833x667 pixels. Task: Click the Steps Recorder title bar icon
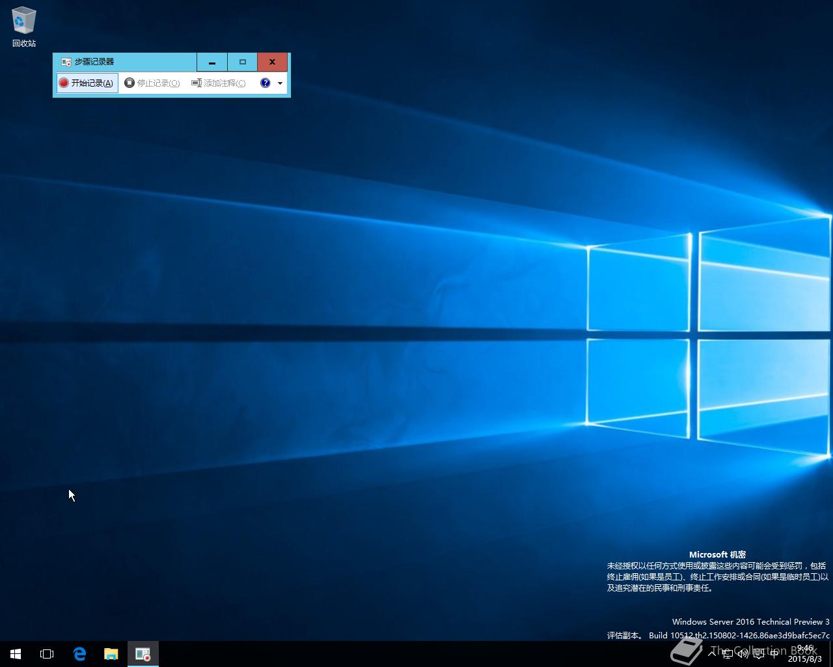point(66,62)
